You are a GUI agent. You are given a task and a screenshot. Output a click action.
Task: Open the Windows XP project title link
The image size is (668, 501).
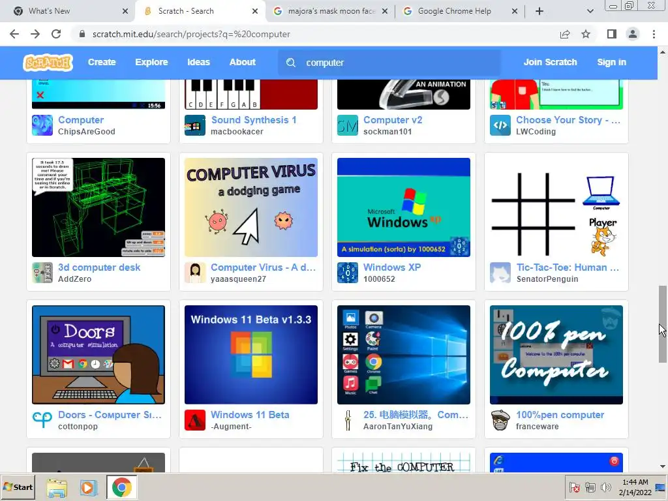pyautogui.click(x=392, y=267)
